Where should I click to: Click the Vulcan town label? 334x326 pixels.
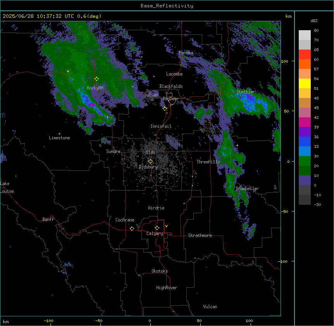point(210,307)
